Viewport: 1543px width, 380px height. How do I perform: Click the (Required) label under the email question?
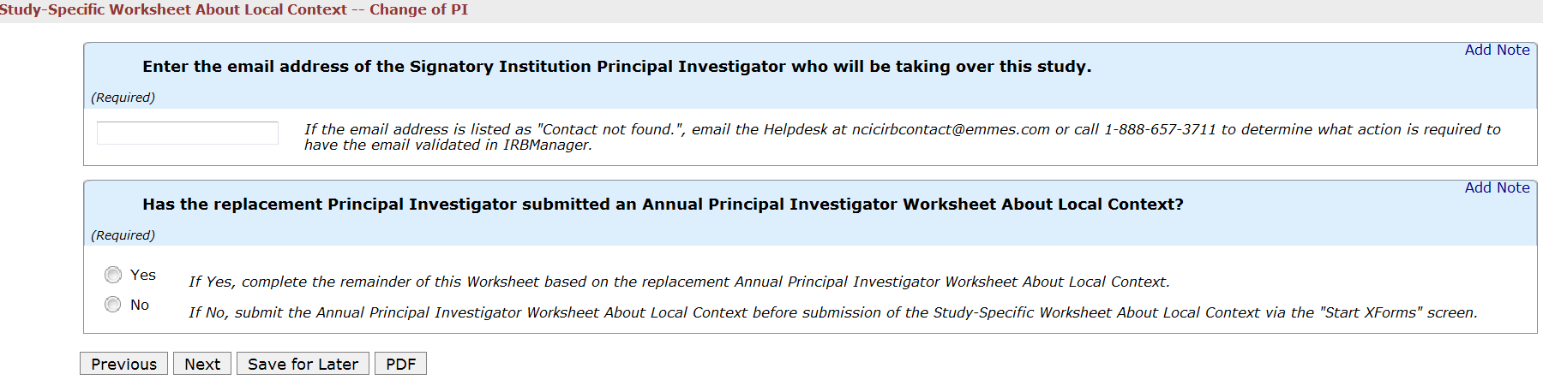point(123,98)
